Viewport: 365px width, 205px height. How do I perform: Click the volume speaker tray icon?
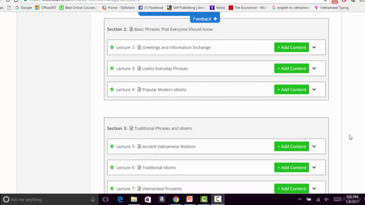point(327,199)
